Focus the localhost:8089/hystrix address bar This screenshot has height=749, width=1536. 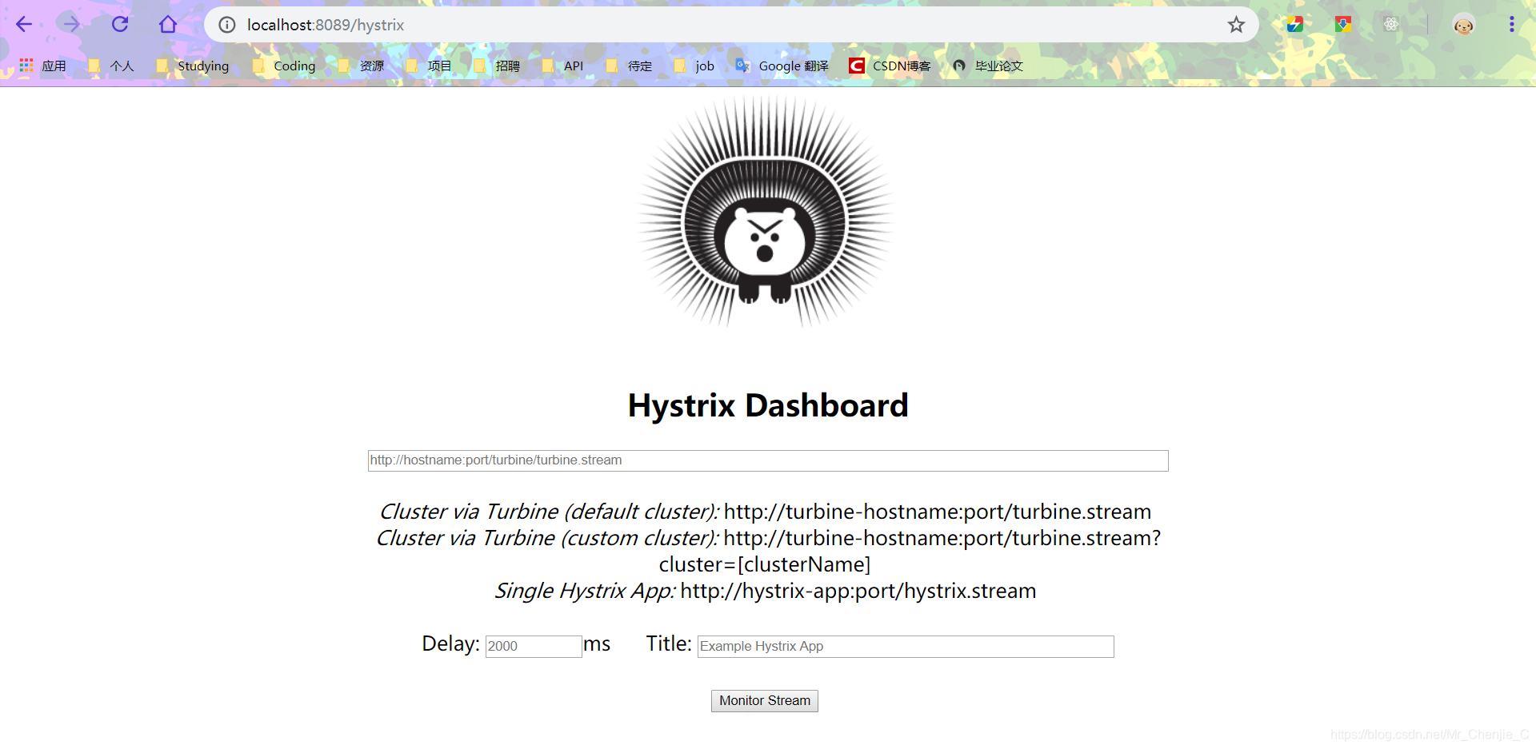point(731,25)
